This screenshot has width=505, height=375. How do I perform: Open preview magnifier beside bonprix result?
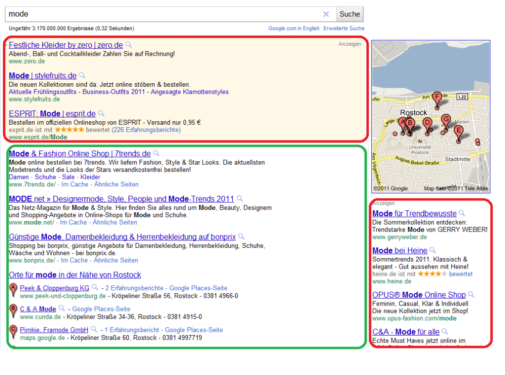point(241,237)
